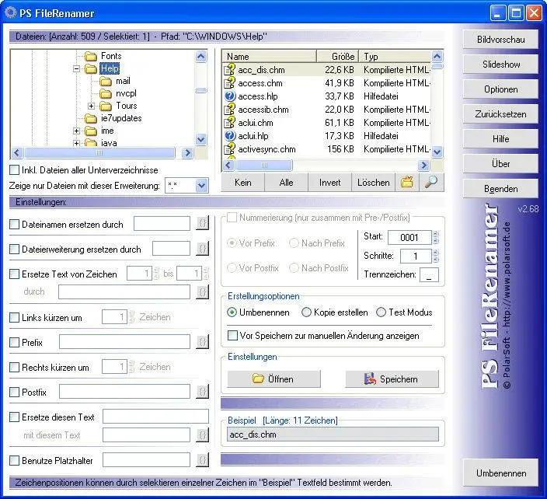Check Vor Speichern zur manuellen Änderung anzeigen
This screenshot has width=547, height=499.
232,335
